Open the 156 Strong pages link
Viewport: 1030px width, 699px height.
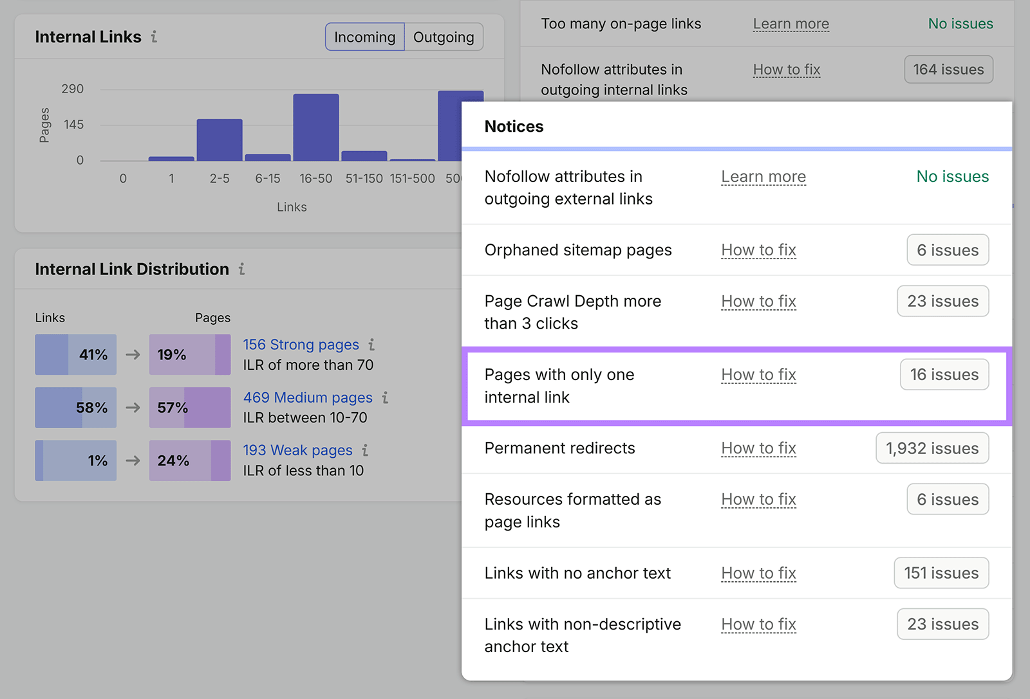click(301, 345)
